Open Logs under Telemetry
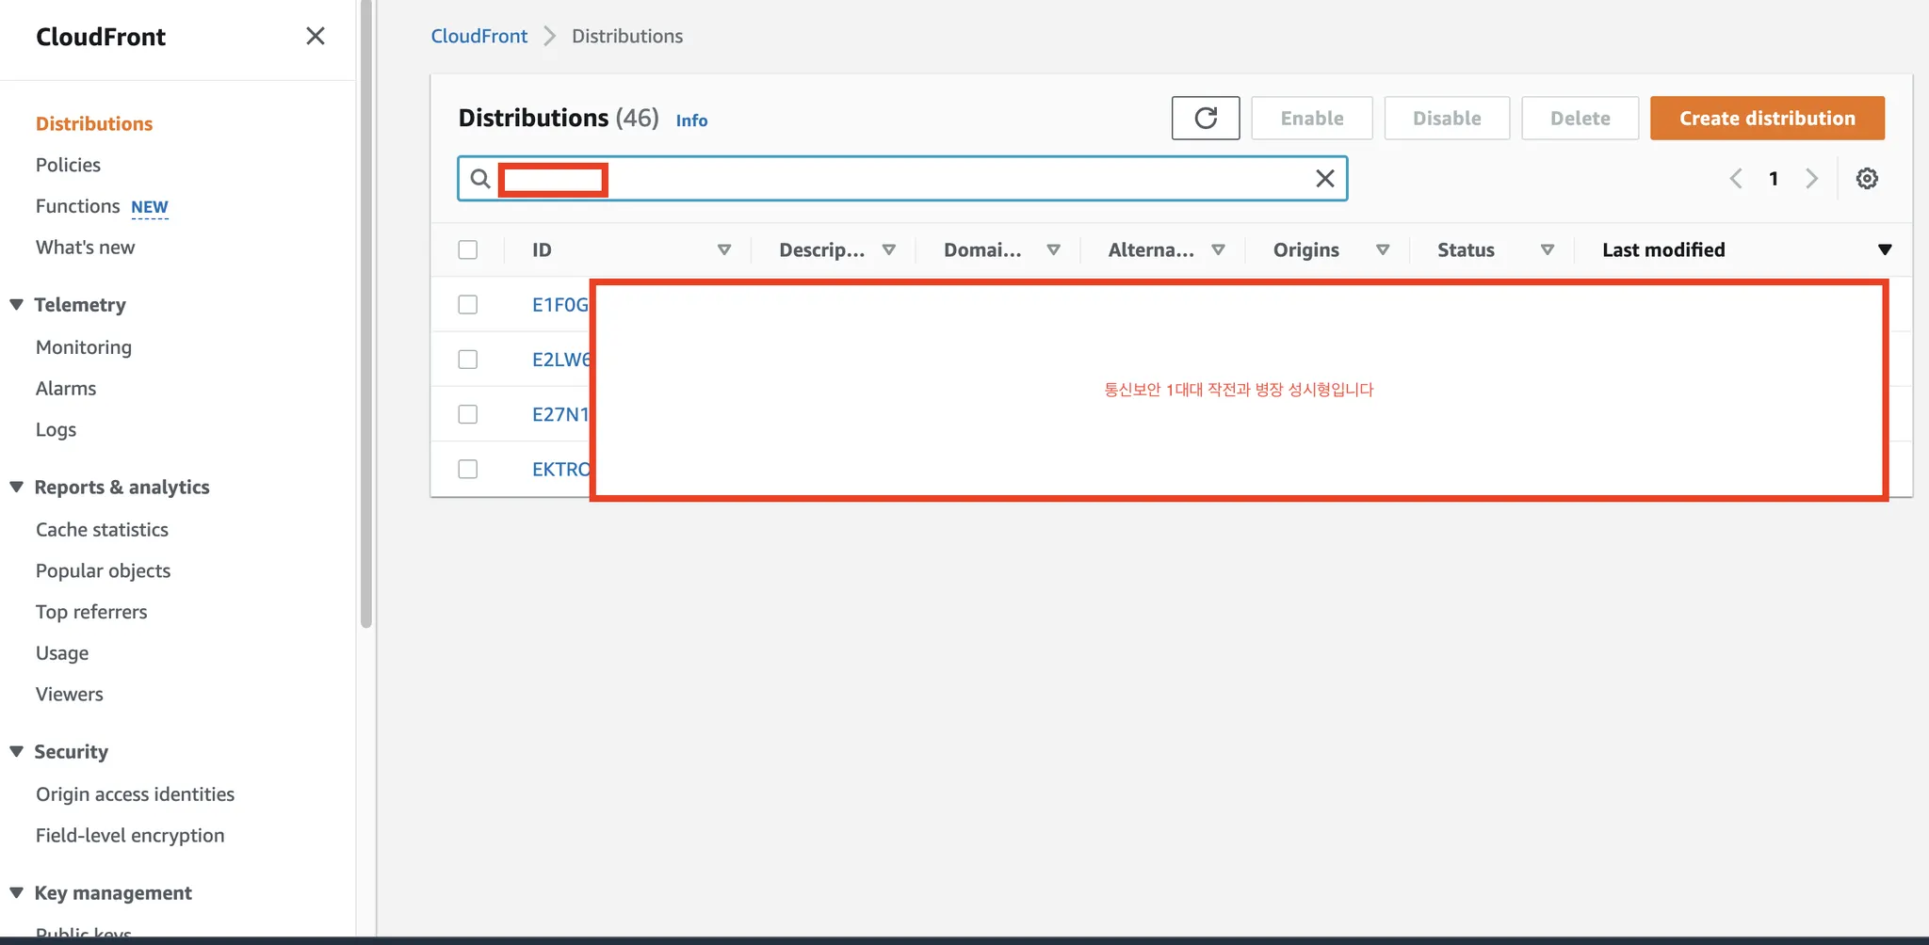The image size is (1929, 945). (56, 429)
